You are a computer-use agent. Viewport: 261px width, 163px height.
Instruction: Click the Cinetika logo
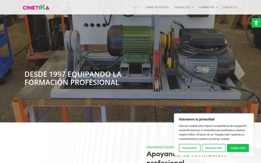click(36, 7)
